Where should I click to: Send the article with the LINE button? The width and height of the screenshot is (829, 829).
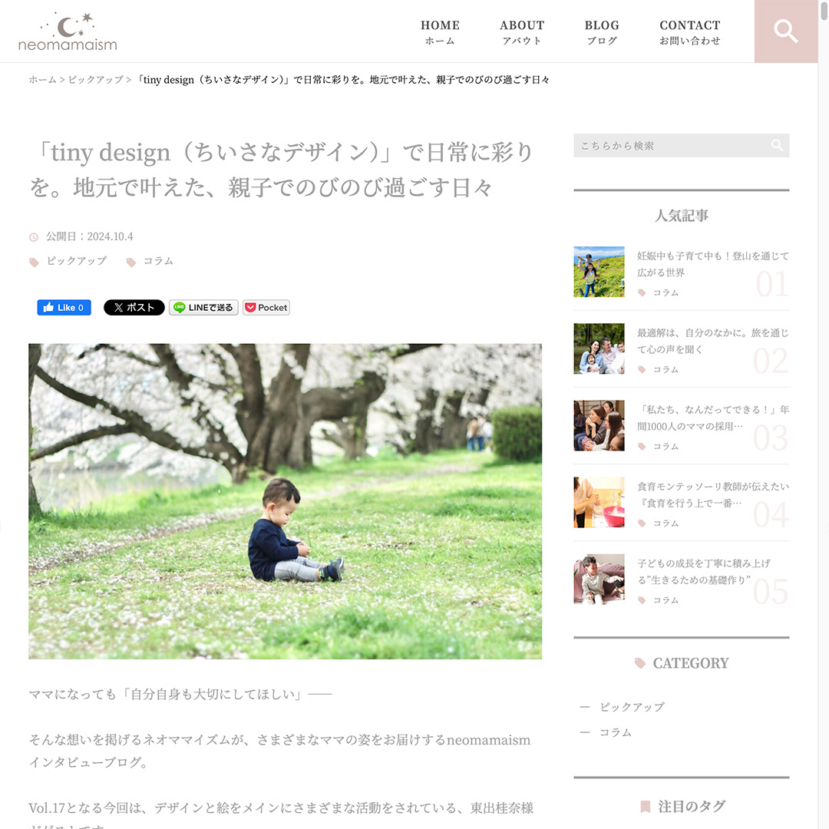[x=203, y=307]
